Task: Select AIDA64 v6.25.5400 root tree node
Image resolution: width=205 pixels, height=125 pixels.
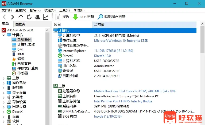Action: (20, 30)
